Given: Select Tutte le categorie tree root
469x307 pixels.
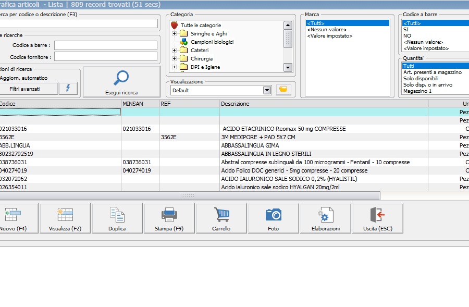Looking at the screenshot, I should point(201,25).
